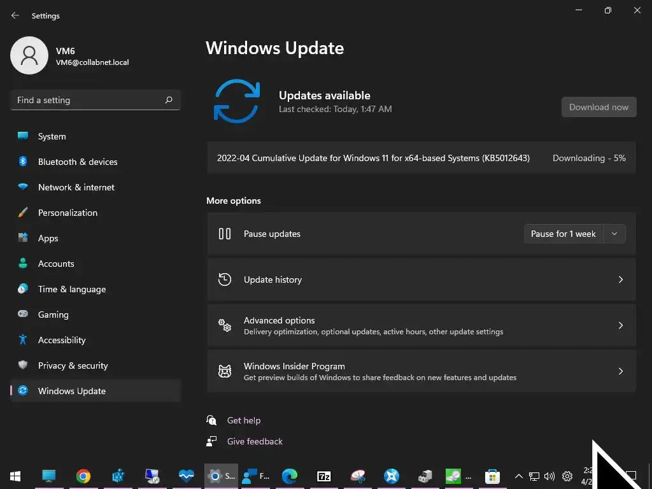652x489 pixels.
Task: Open the Windows Start menu
Action: point(15,476)
